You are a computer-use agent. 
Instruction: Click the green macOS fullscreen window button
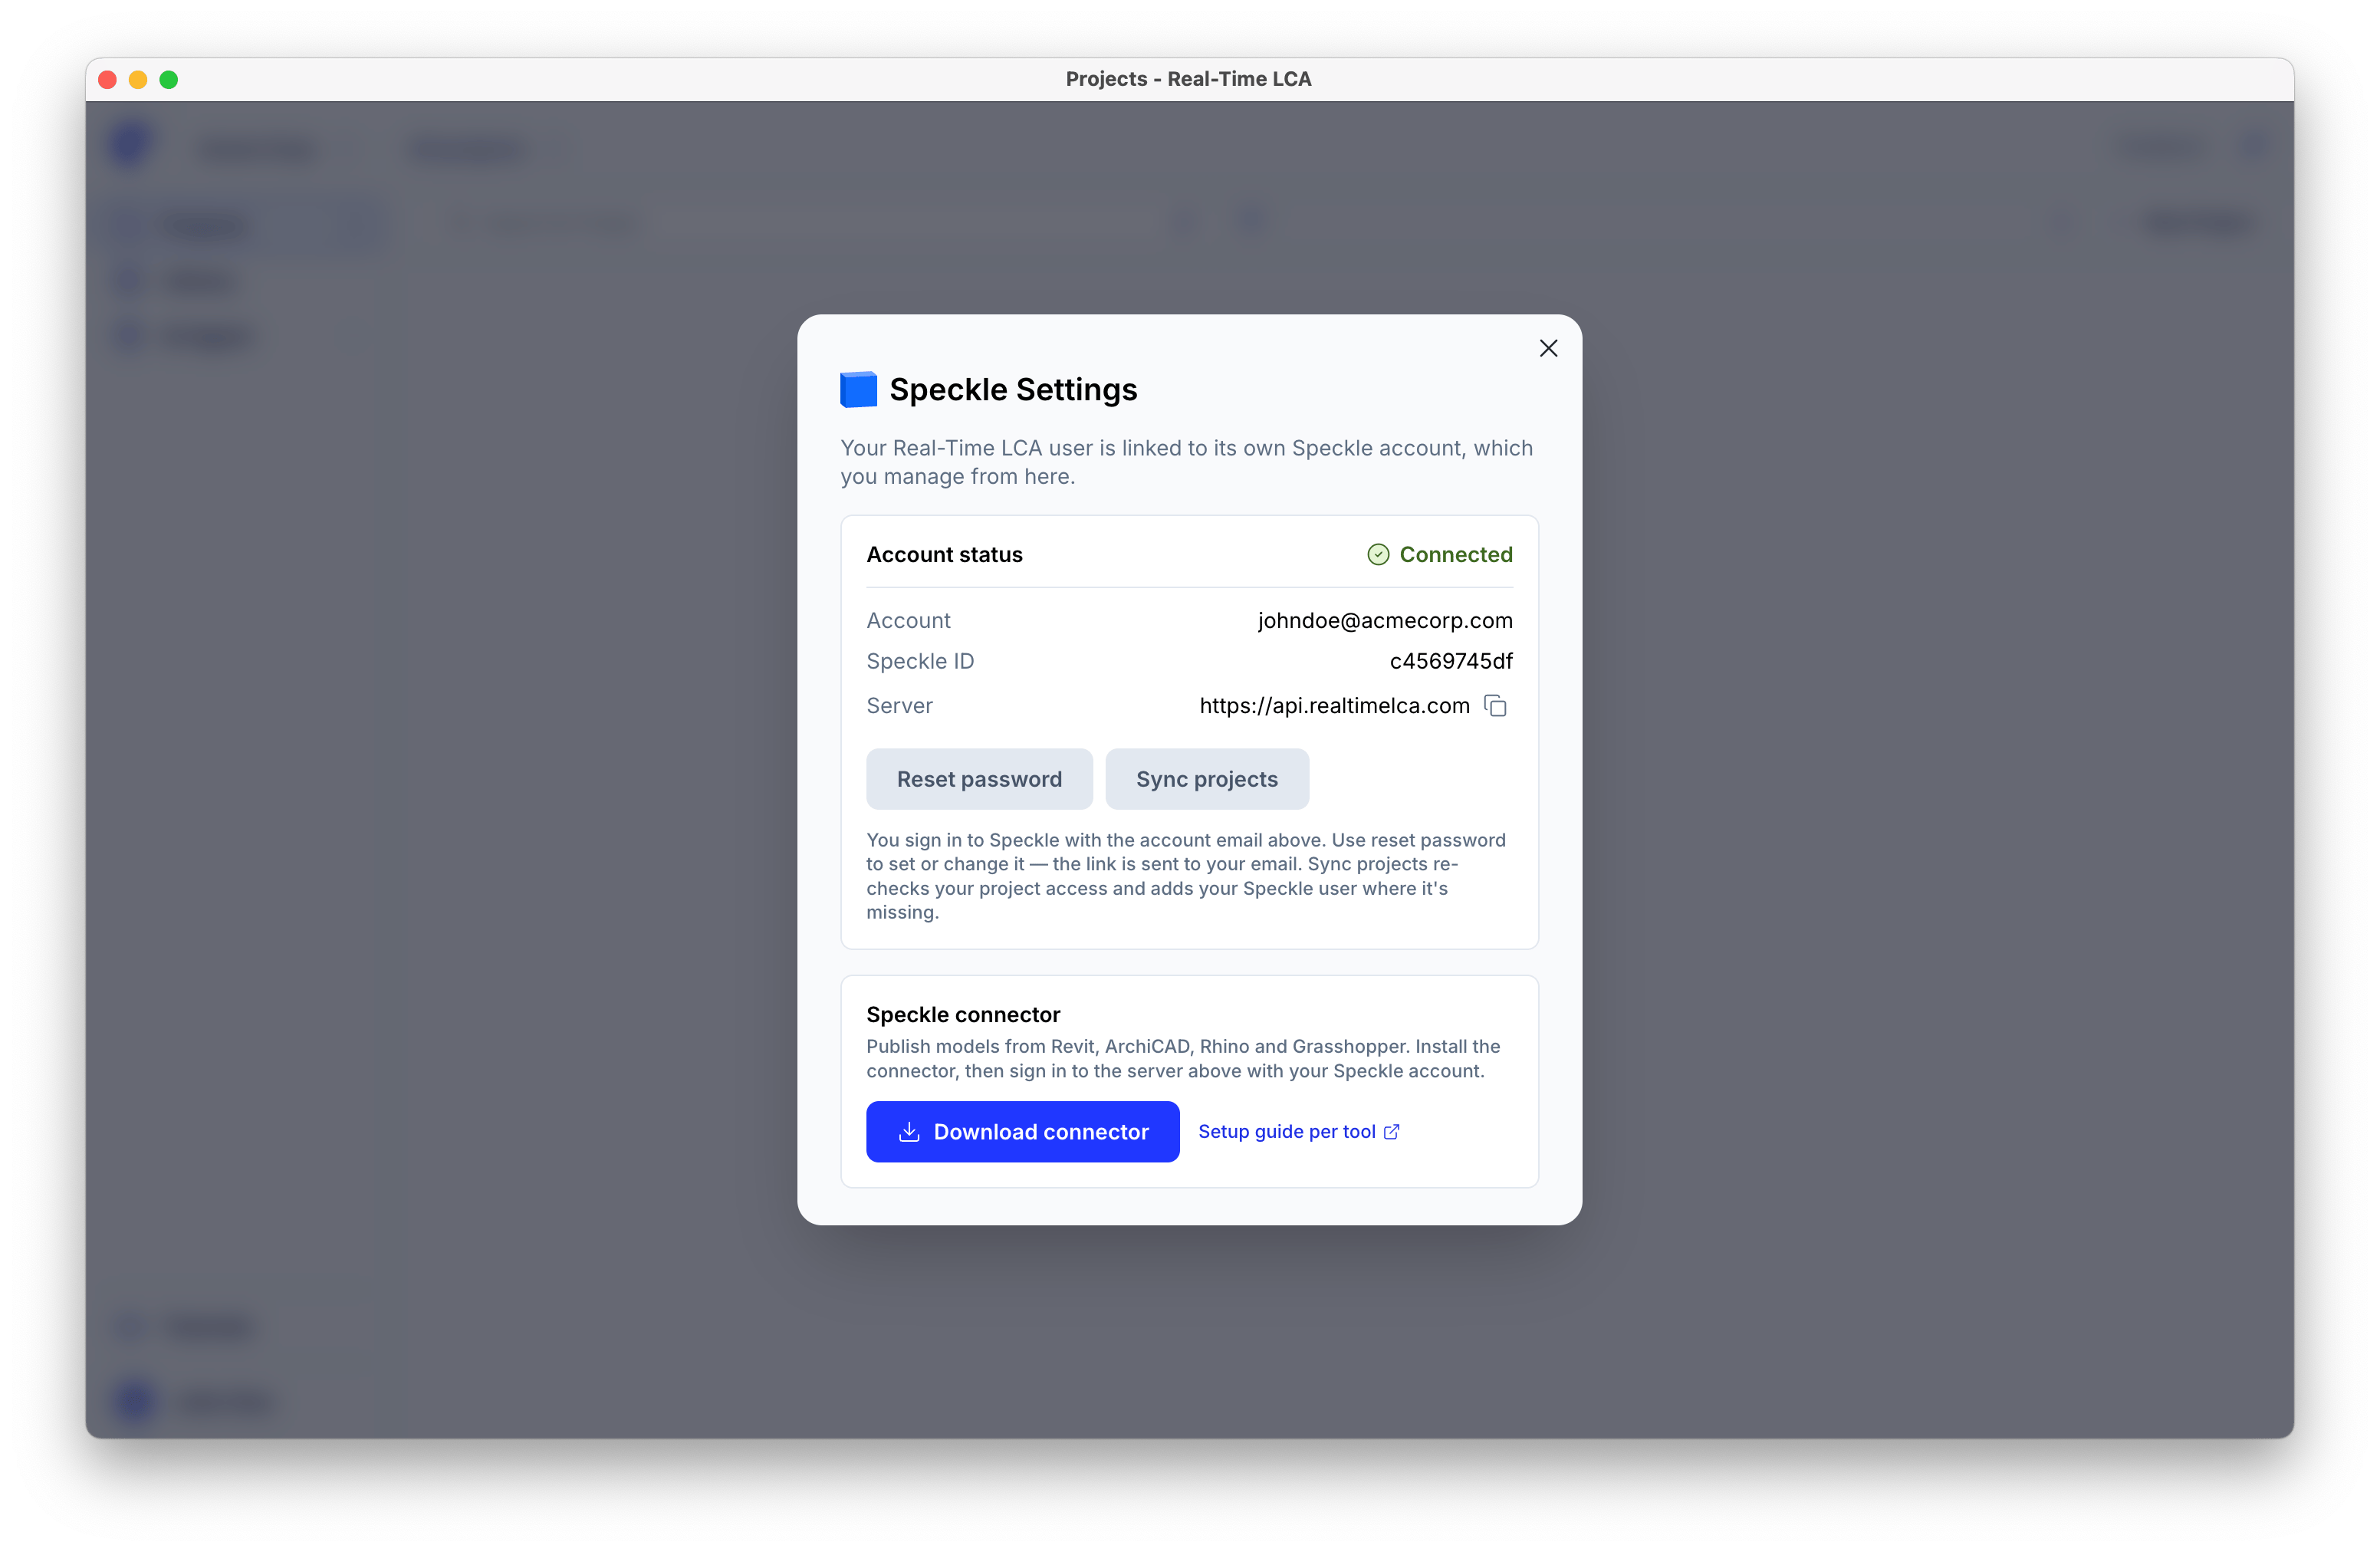[x=169, y=80]
